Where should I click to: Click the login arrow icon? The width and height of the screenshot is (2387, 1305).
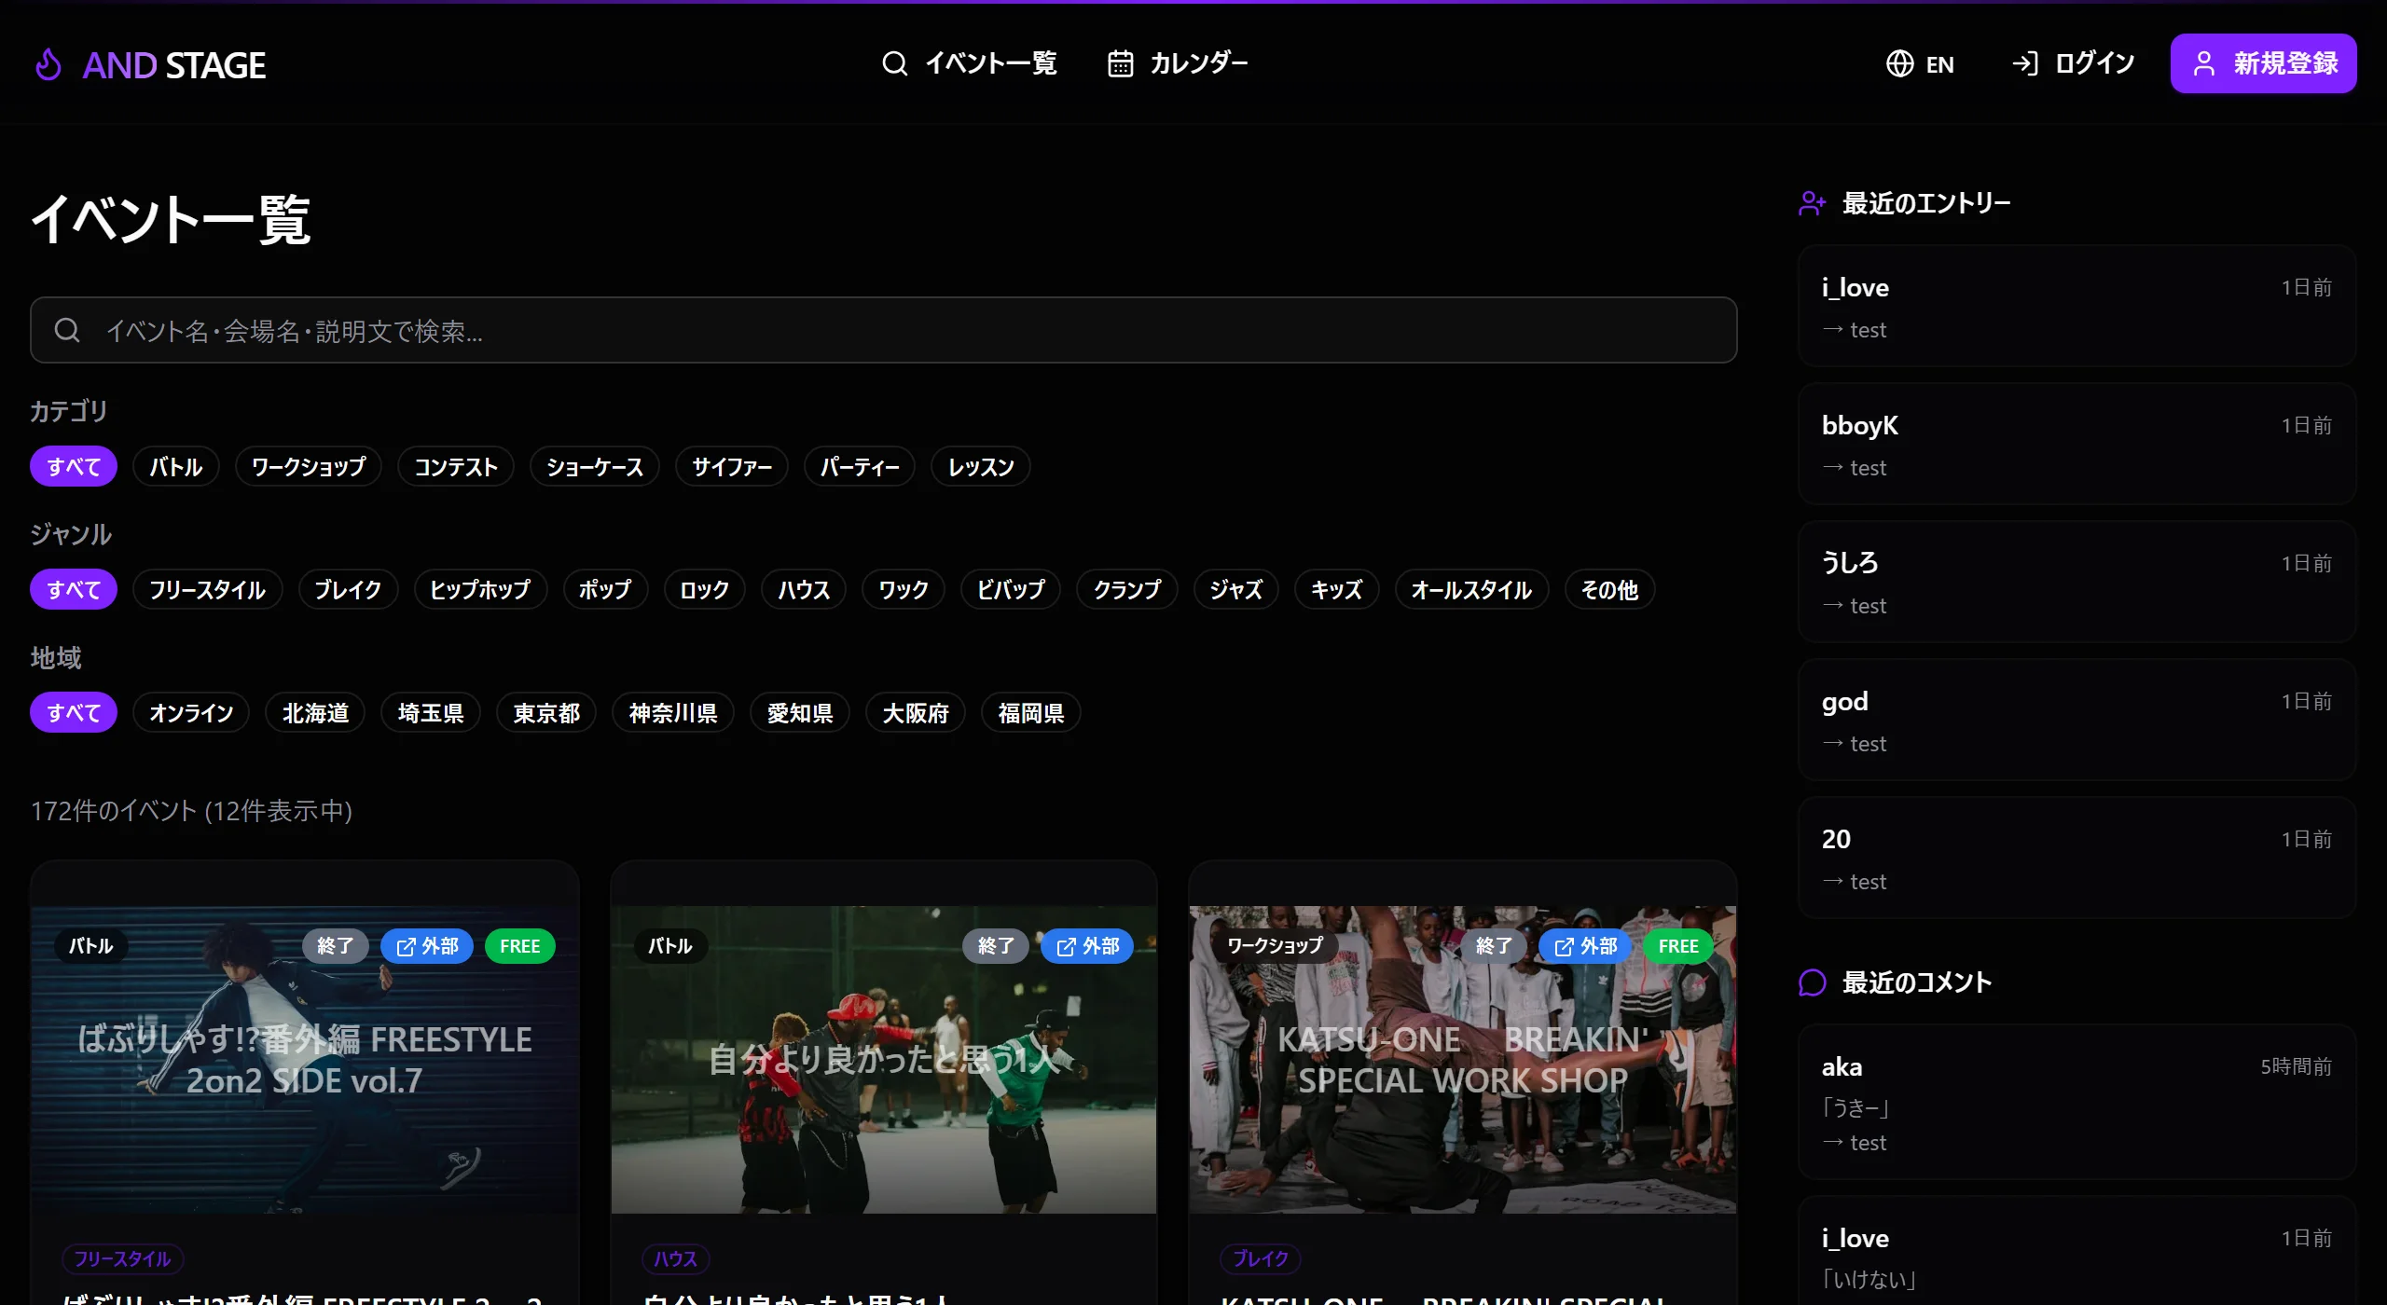click(x=2024, y=63)
